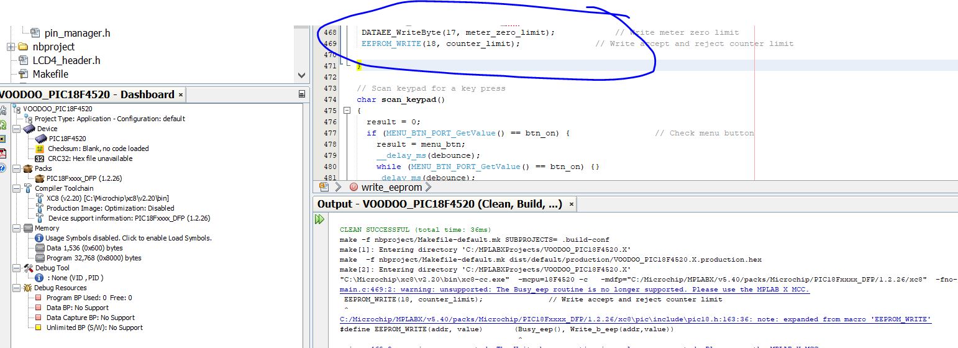Select Program BP Used: 0 Free: 0 row

point(89,298)
